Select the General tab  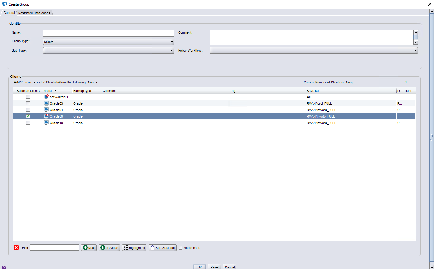[x=9, y=13]
